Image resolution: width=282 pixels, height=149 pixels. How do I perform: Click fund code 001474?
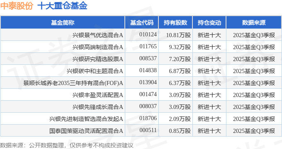[x=148, y=95]
